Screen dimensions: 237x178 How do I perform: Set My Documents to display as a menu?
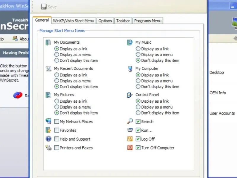pyautogui.click(x=57, y=55)
